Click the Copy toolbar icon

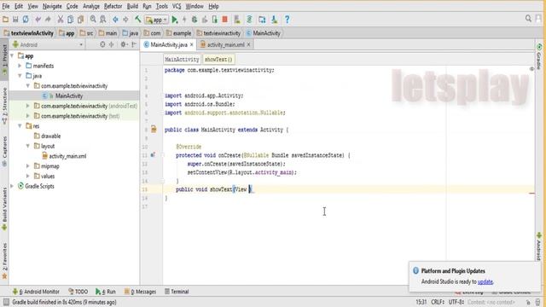click(x=70, y=20)
